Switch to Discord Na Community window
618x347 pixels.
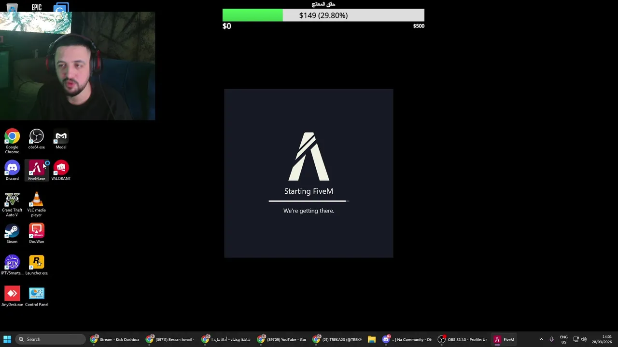[407, 339]
